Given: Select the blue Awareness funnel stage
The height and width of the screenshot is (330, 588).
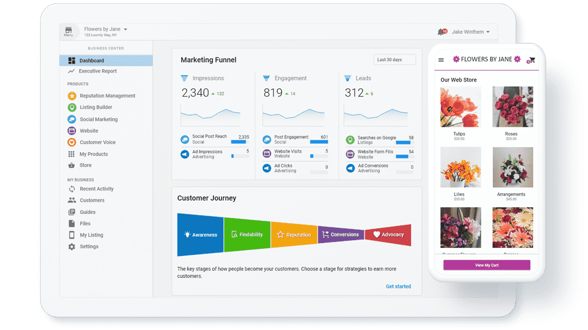Looking at the screenshot, I should (201, 234).
